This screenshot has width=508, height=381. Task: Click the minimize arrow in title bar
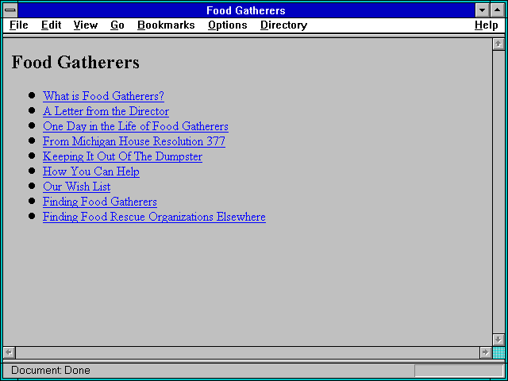(x=482, y=10)
